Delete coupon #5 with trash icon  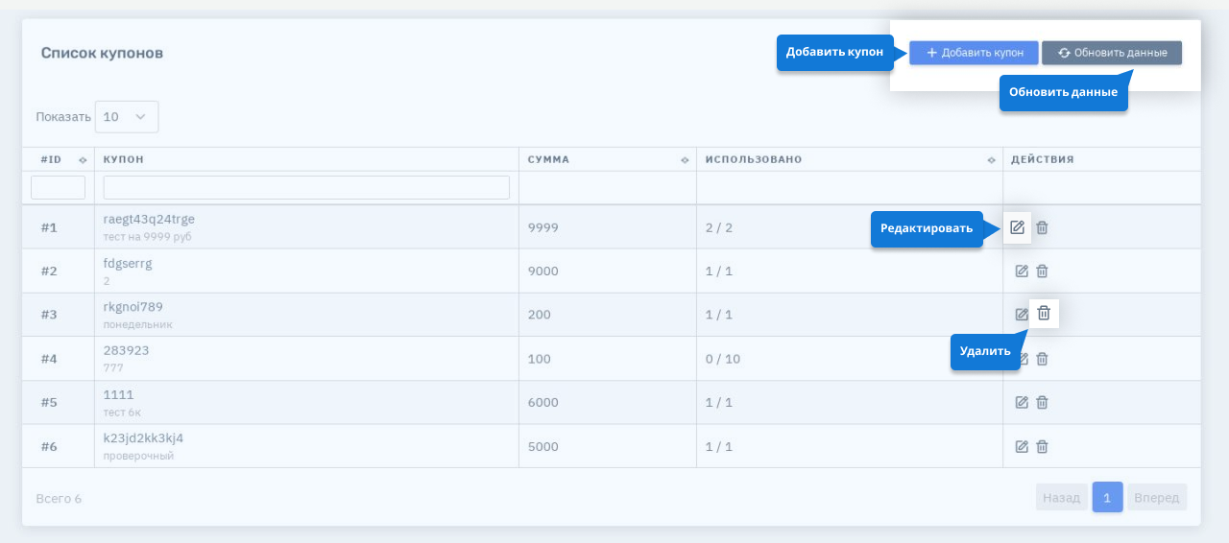(x=1042, y=402)
